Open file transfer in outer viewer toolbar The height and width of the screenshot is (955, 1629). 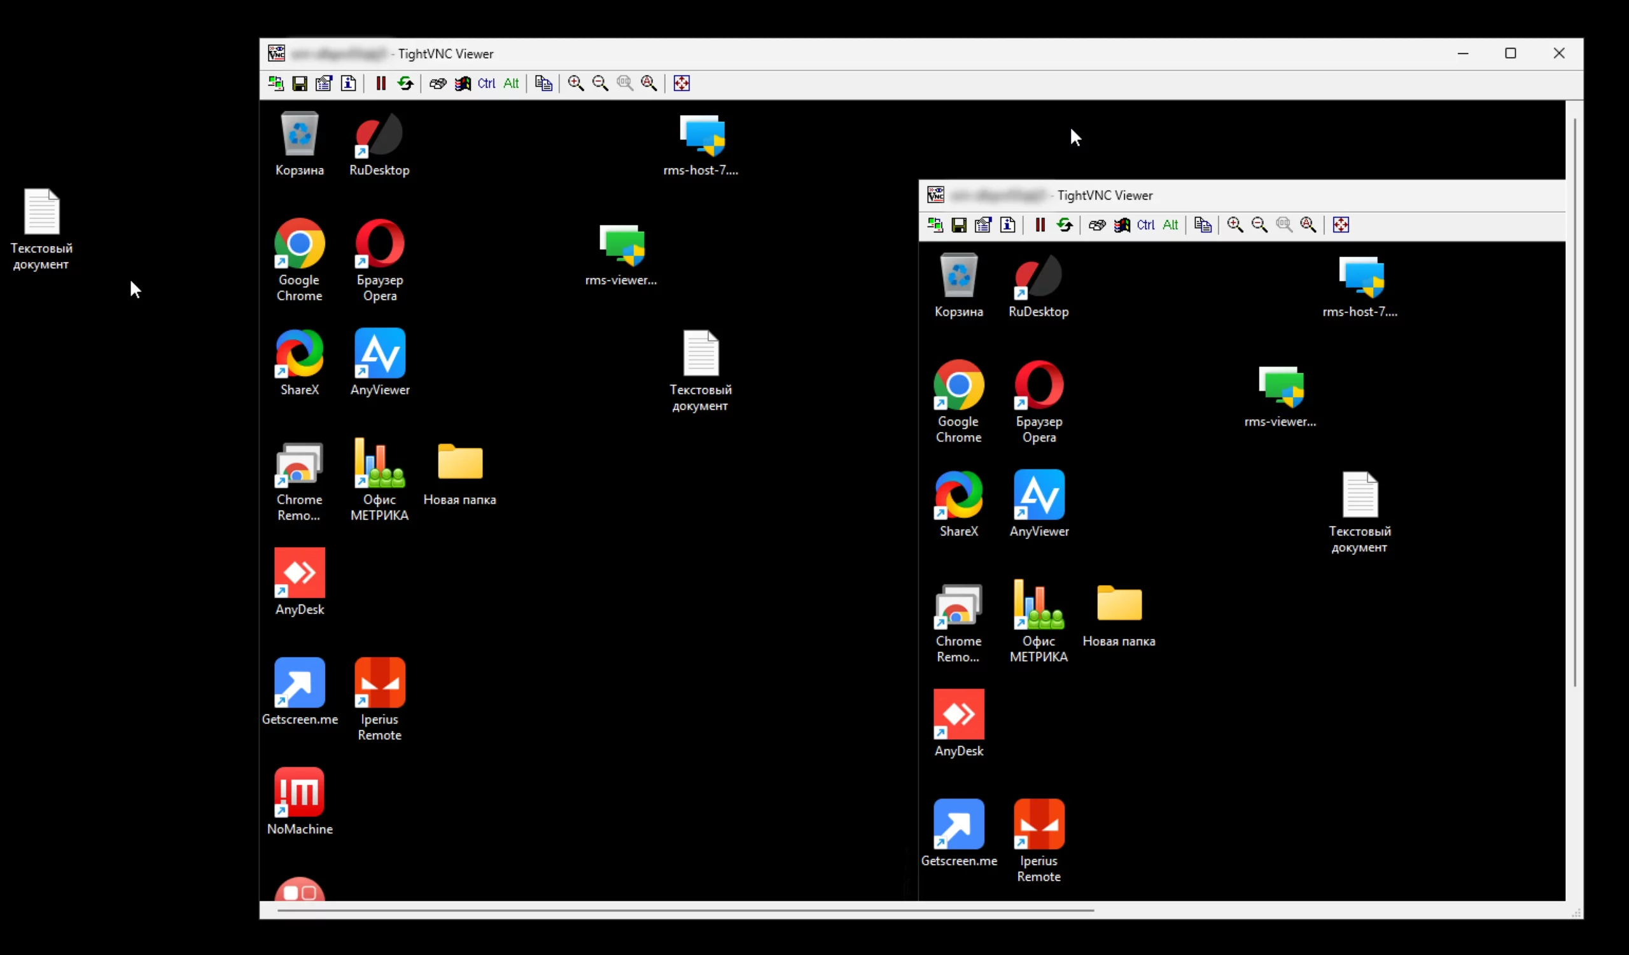pos(543,83)
